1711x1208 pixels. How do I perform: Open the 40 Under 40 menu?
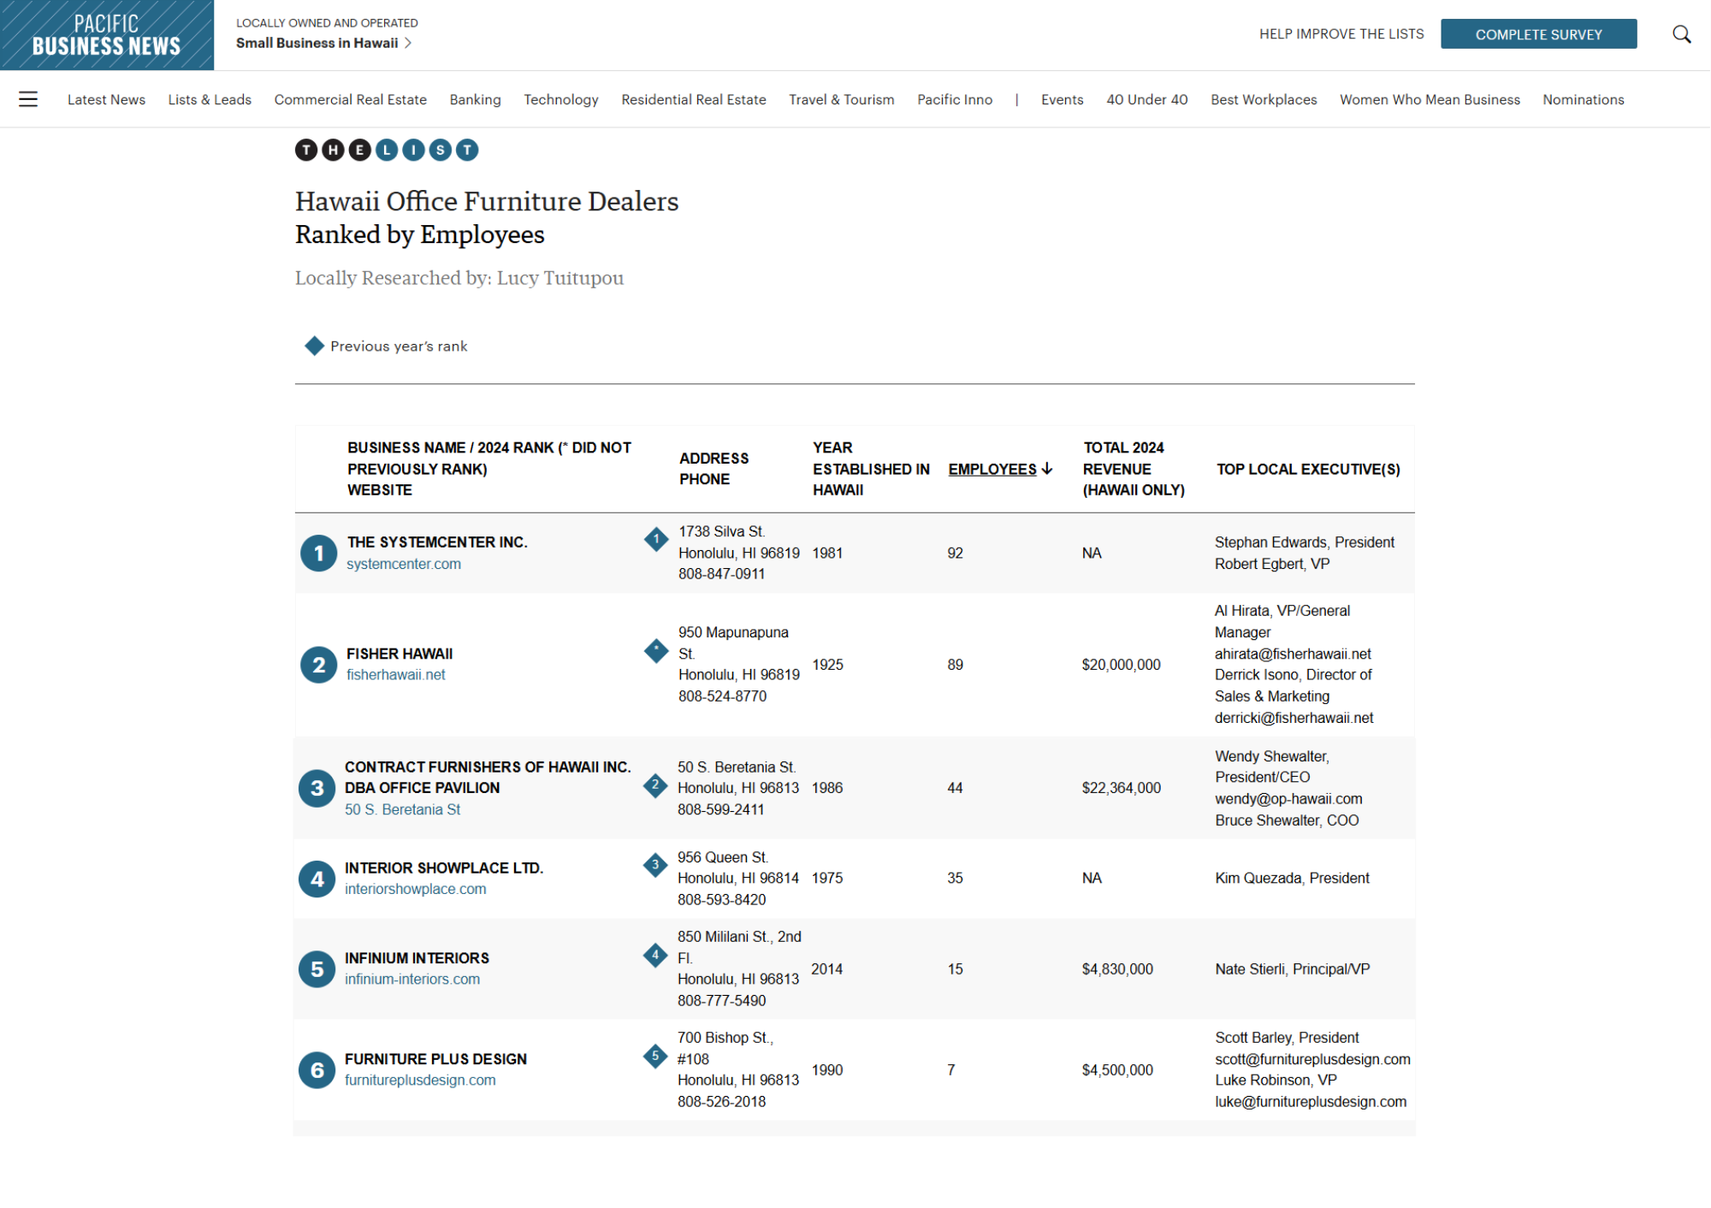tap(1146, 99)
